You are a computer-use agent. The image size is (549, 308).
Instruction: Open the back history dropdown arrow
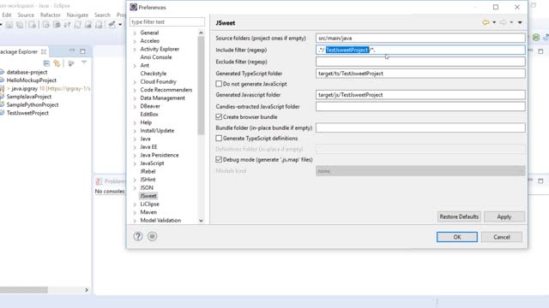(494, 23)
